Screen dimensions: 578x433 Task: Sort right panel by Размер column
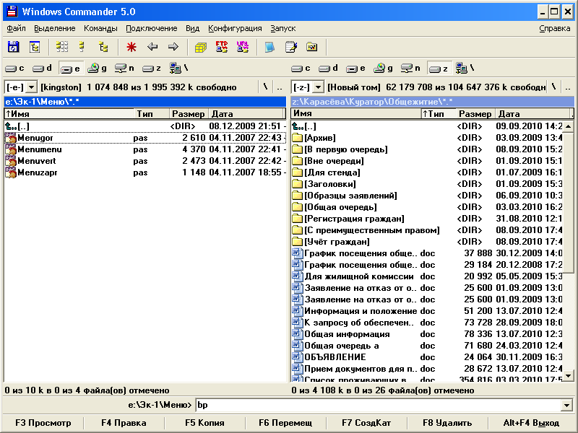click(475, 114)
